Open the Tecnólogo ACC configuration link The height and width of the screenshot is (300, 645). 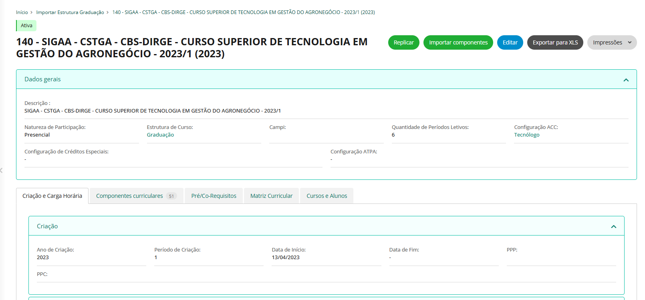(527, 135)
